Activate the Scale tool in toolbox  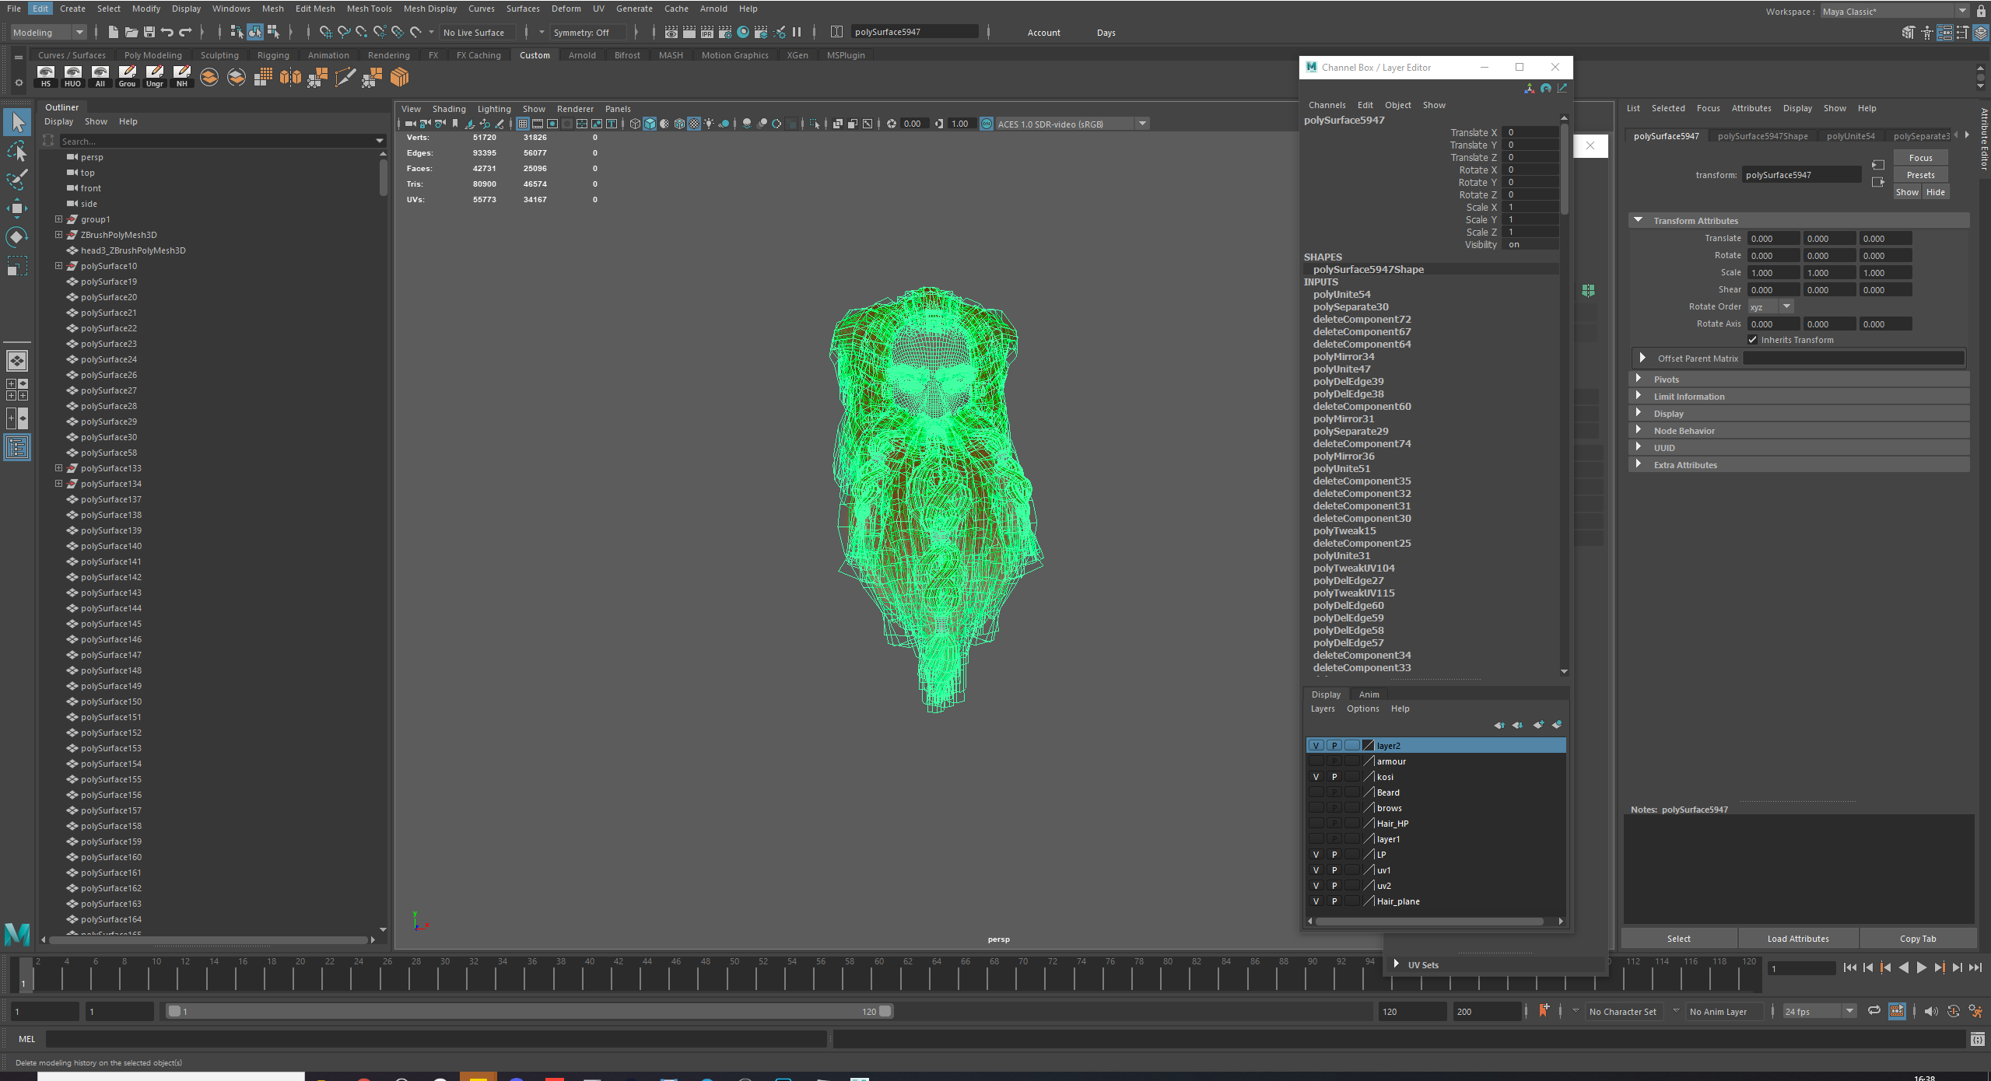(17, 266)
